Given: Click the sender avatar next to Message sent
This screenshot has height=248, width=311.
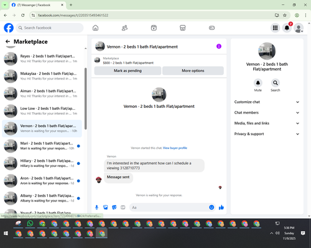Looking at the screenshot, I should [99, 180].
